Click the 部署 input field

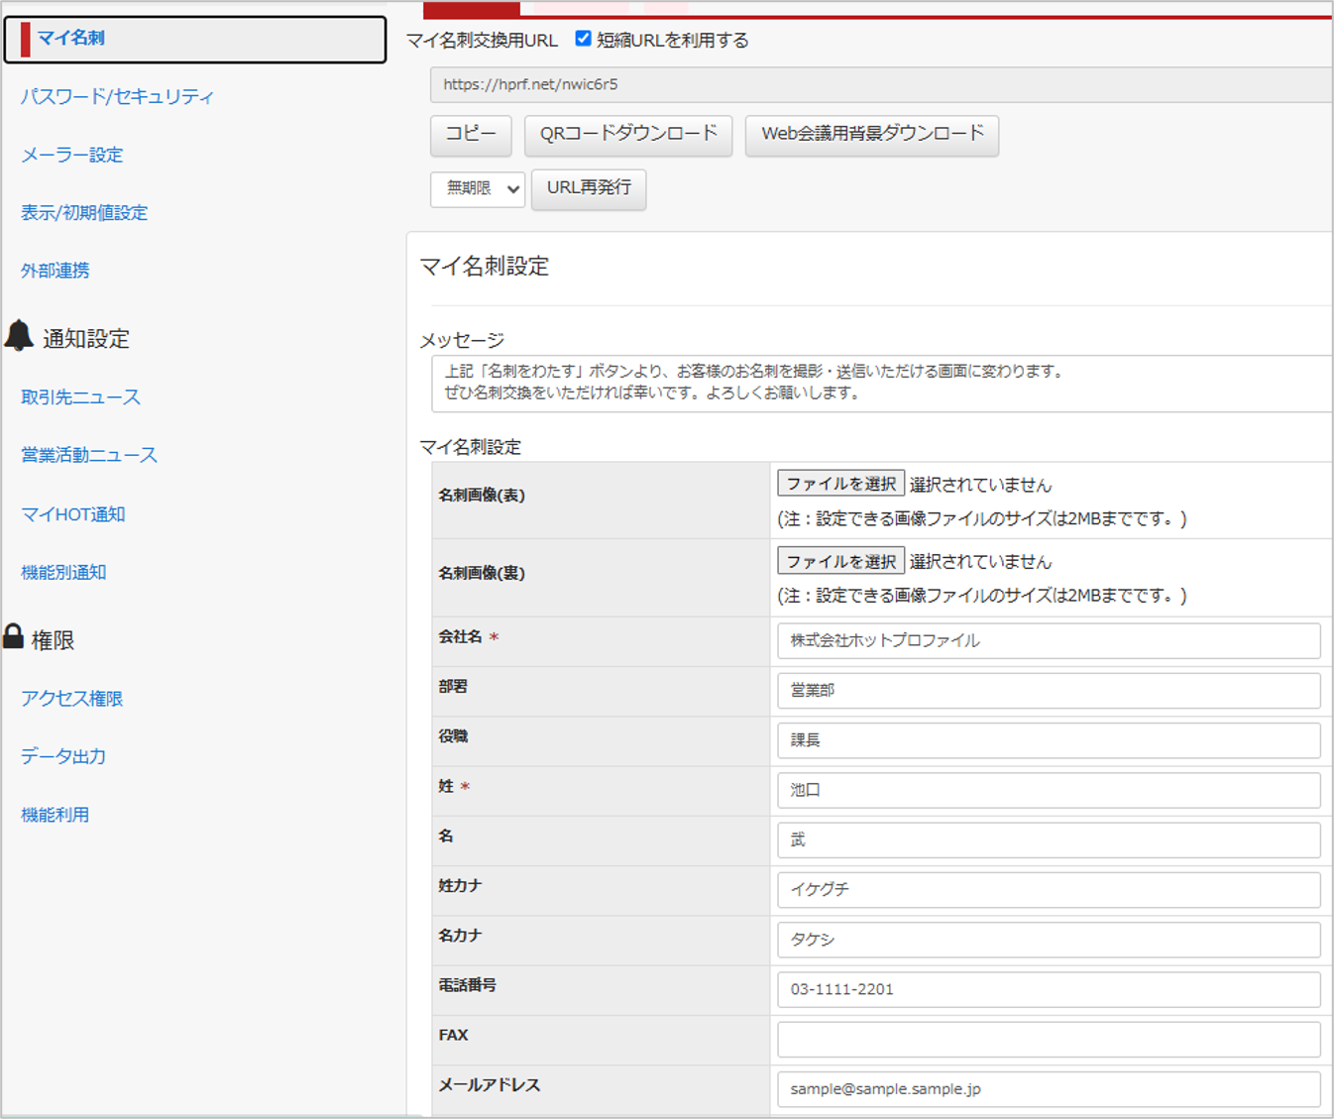1049,690
